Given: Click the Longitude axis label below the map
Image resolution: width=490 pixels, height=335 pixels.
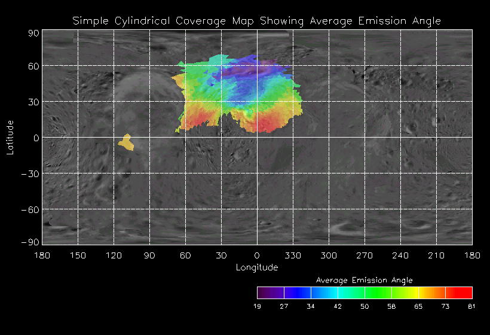Looking at the screenshot, I should click(256, 267).
